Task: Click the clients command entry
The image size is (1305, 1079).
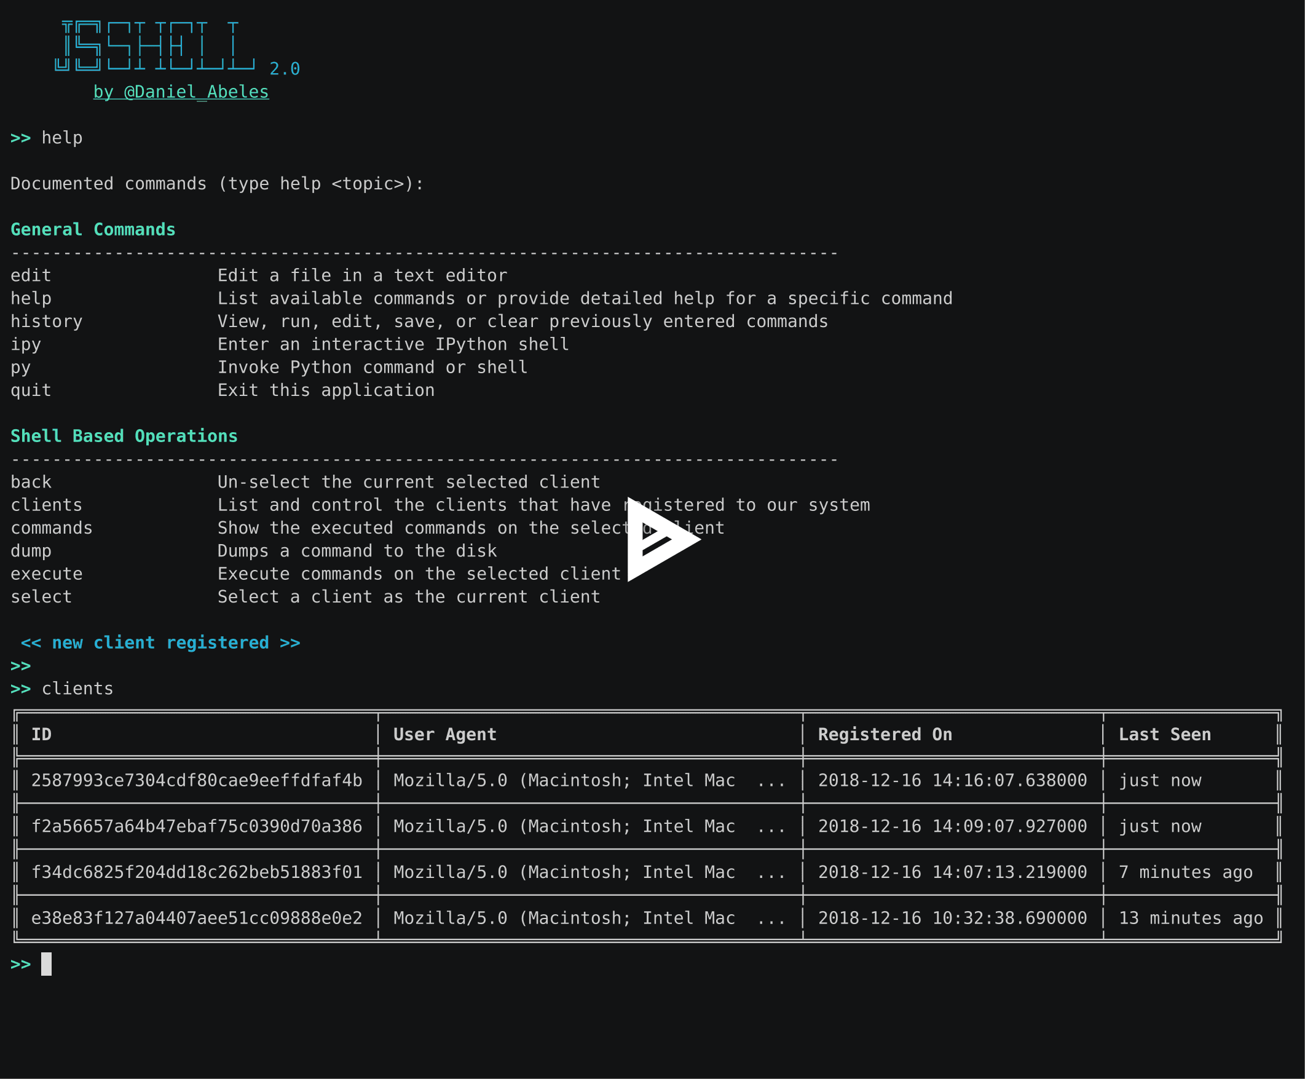Action: [x=46, y=505]
